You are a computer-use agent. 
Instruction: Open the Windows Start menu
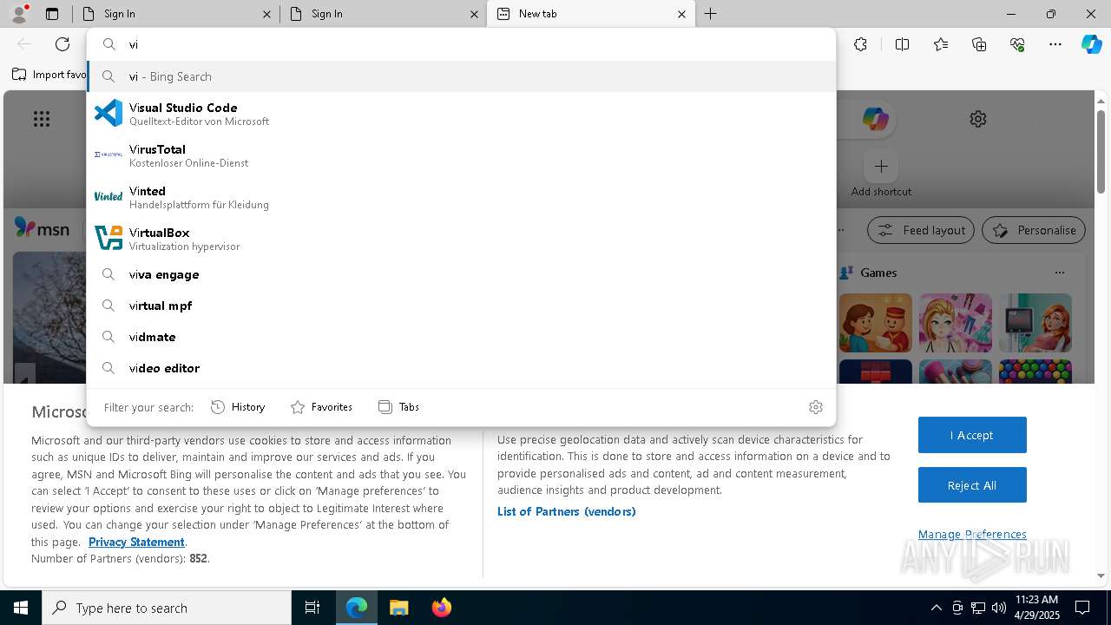point(21,608)
